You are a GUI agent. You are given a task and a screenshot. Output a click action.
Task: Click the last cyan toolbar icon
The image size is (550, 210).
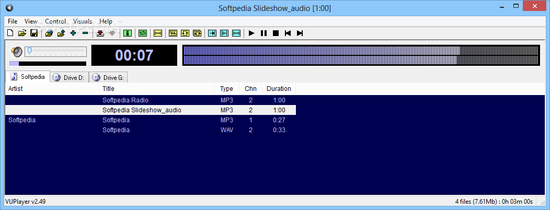click(236, 33)
